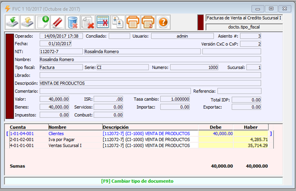Click the Exportac field
The height and width of the screenshot is (191, 296).
coord(246,107)
